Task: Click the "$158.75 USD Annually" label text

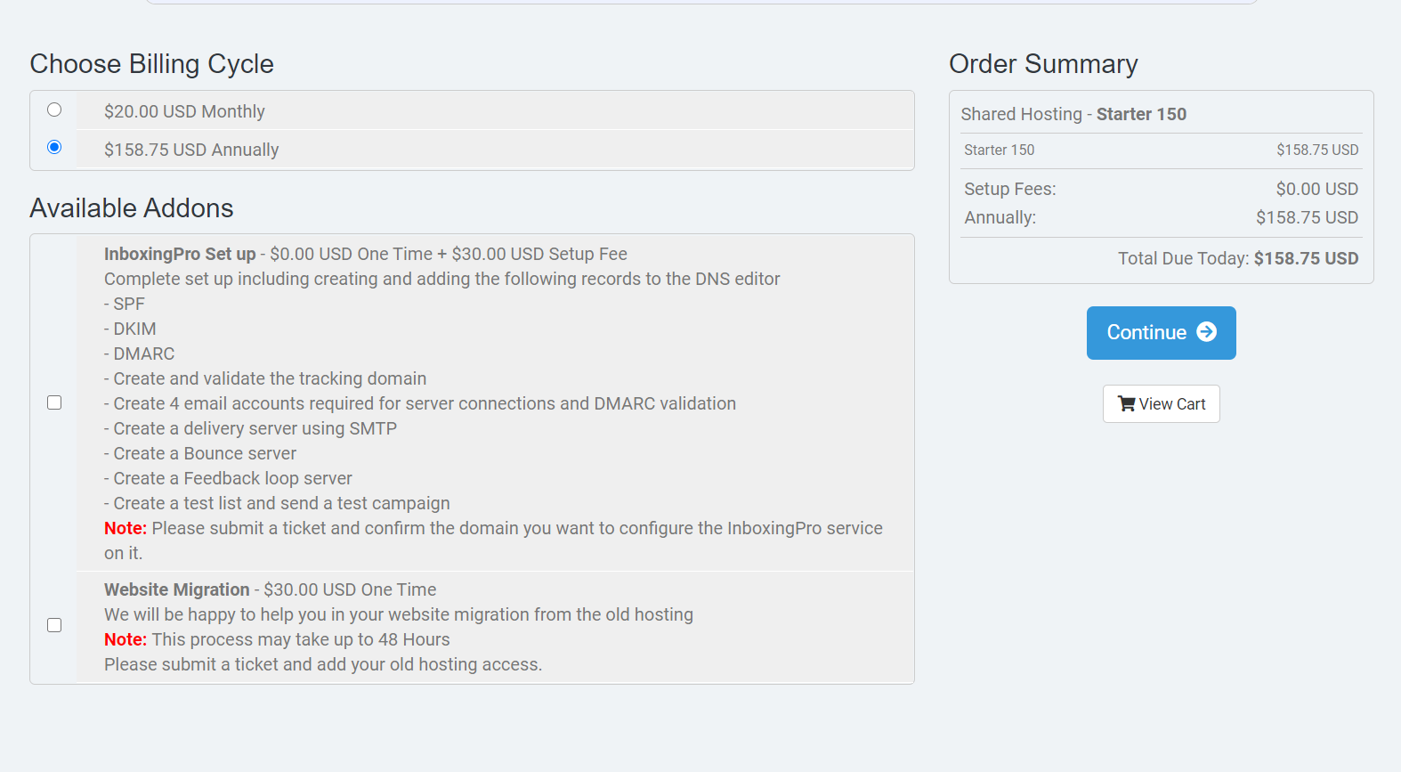Action: click(x=191, y=150)
